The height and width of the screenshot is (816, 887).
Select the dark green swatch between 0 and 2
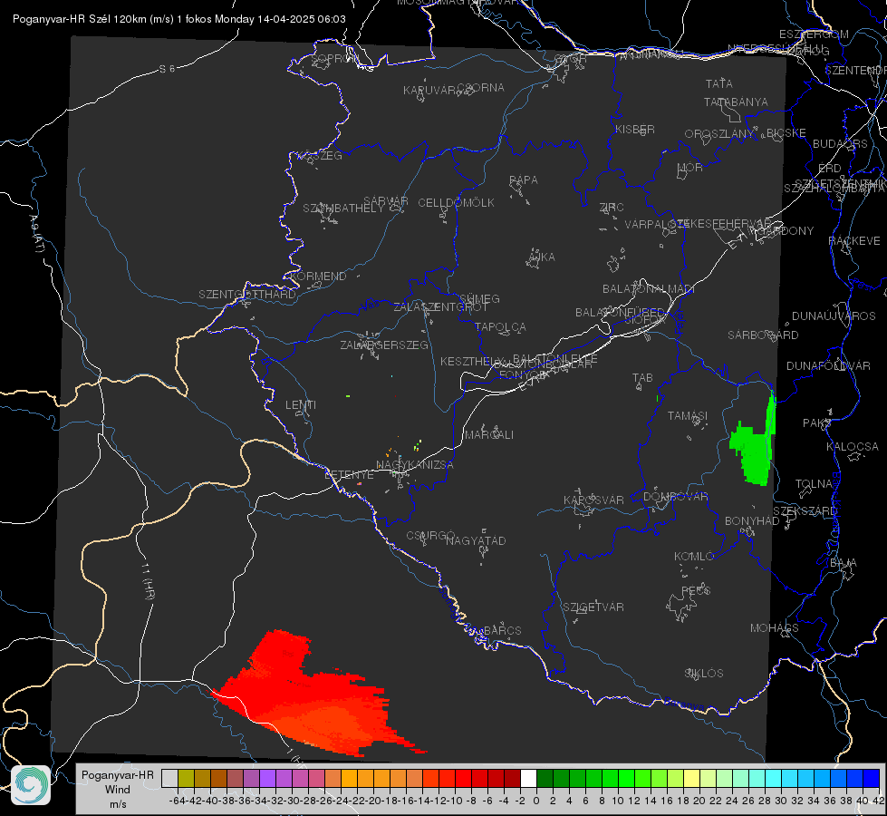545,778
